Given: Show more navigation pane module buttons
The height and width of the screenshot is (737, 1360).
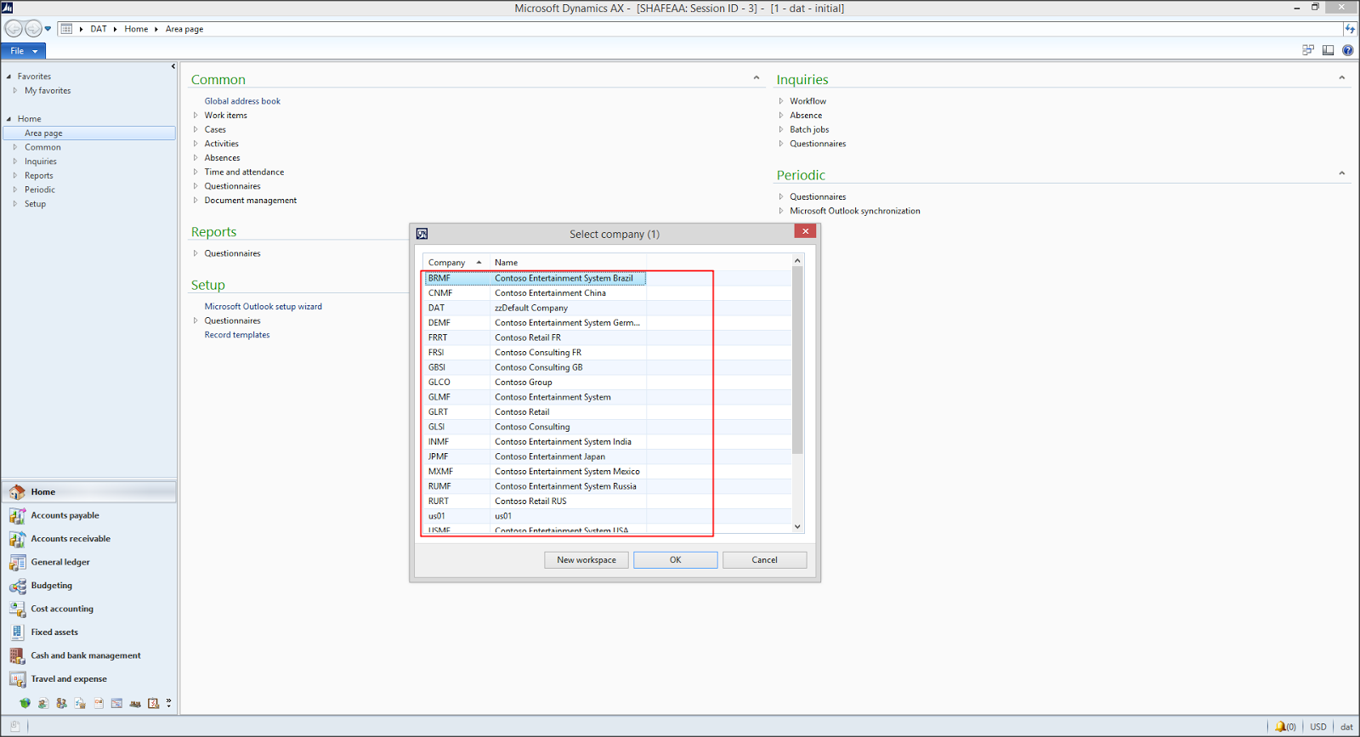Looking at the screenshot, I should [x=169, y=703].
